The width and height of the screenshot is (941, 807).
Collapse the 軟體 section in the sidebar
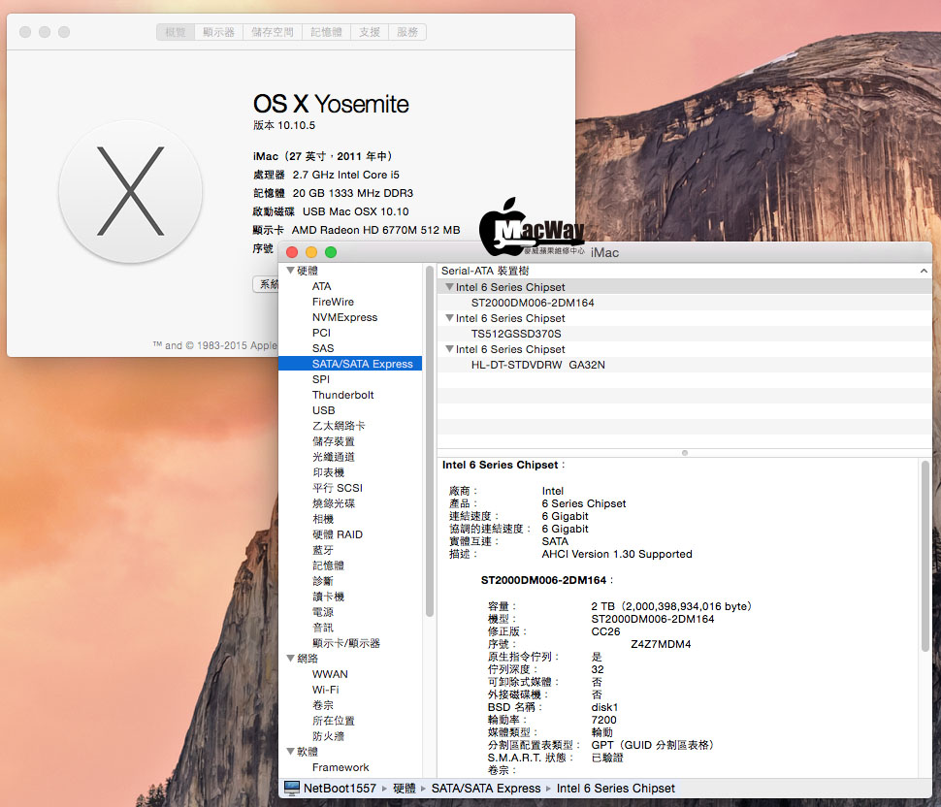click(290, 751)
